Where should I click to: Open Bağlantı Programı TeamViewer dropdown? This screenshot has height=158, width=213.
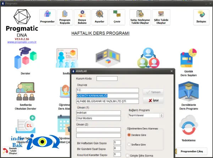146,115
